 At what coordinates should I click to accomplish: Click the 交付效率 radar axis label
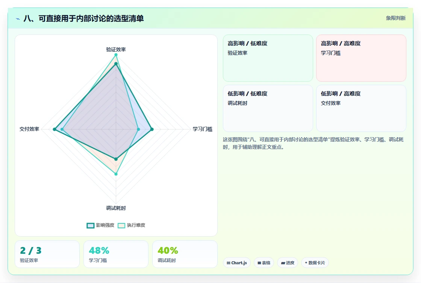tap(29, 129)
